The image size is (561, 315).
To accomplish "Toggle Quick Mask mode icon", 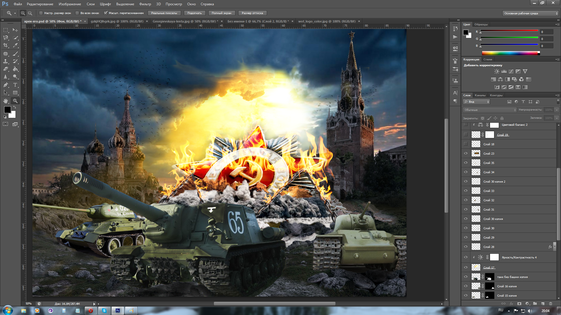I will 6,124.
